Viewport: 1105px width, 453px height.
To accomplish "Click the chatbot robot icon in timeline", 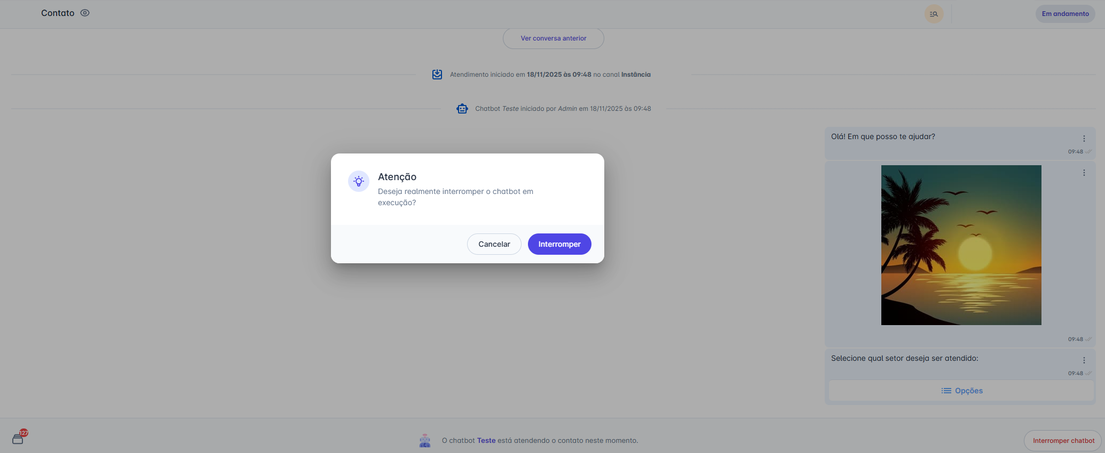I will point(462,109).
